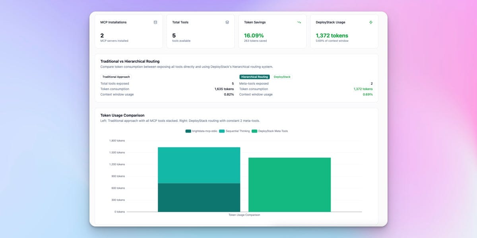Viewport: 477px width, 238px height.
Task: Click the database icon on MCP Installations card
Action: click(155, 22)
